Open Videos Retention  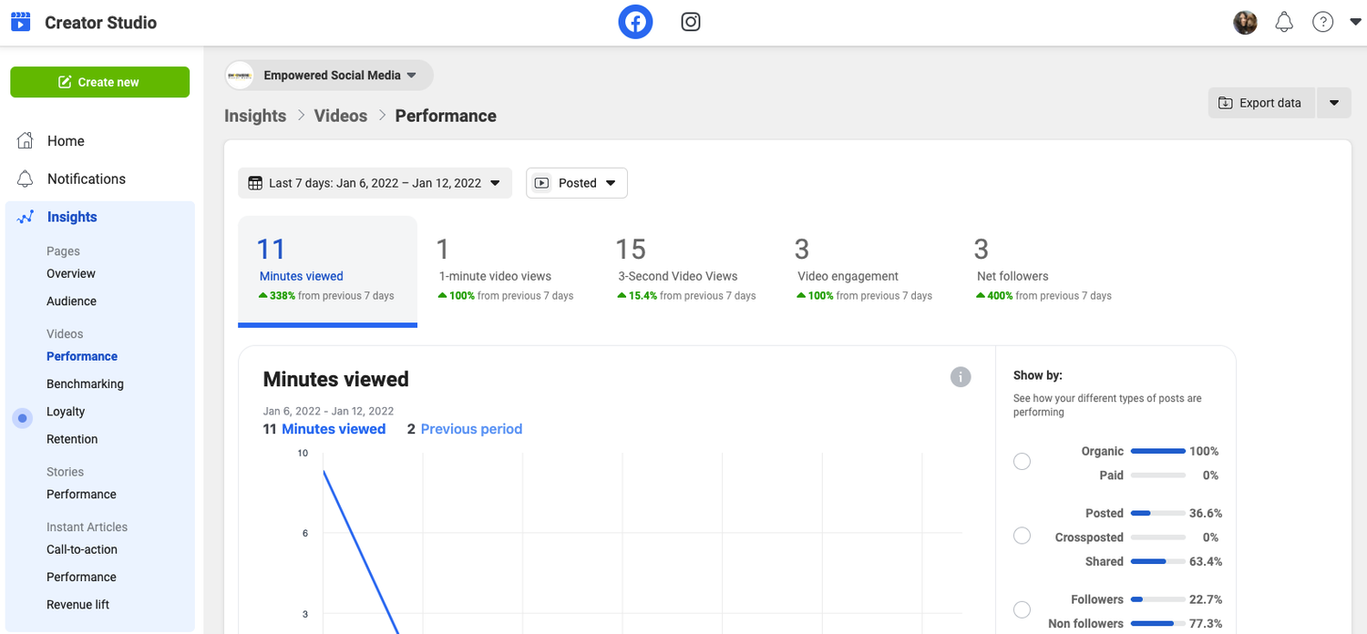(72, 439)
